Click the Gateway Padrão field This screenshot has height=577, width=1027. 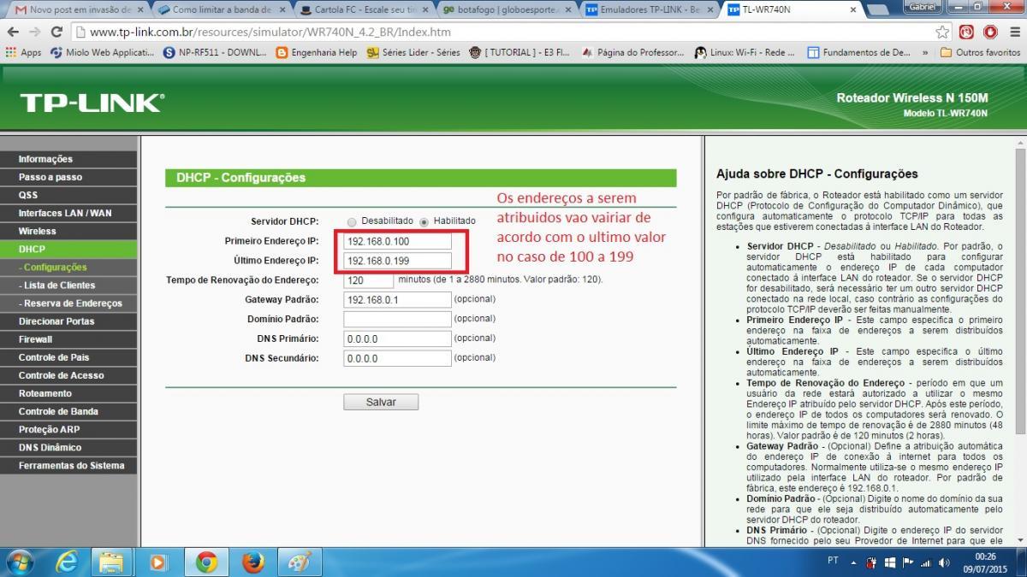click(x=397, y=299)
